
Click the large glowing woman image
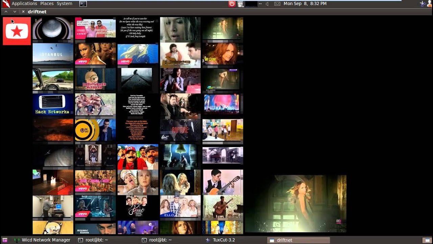coord(296,203)
